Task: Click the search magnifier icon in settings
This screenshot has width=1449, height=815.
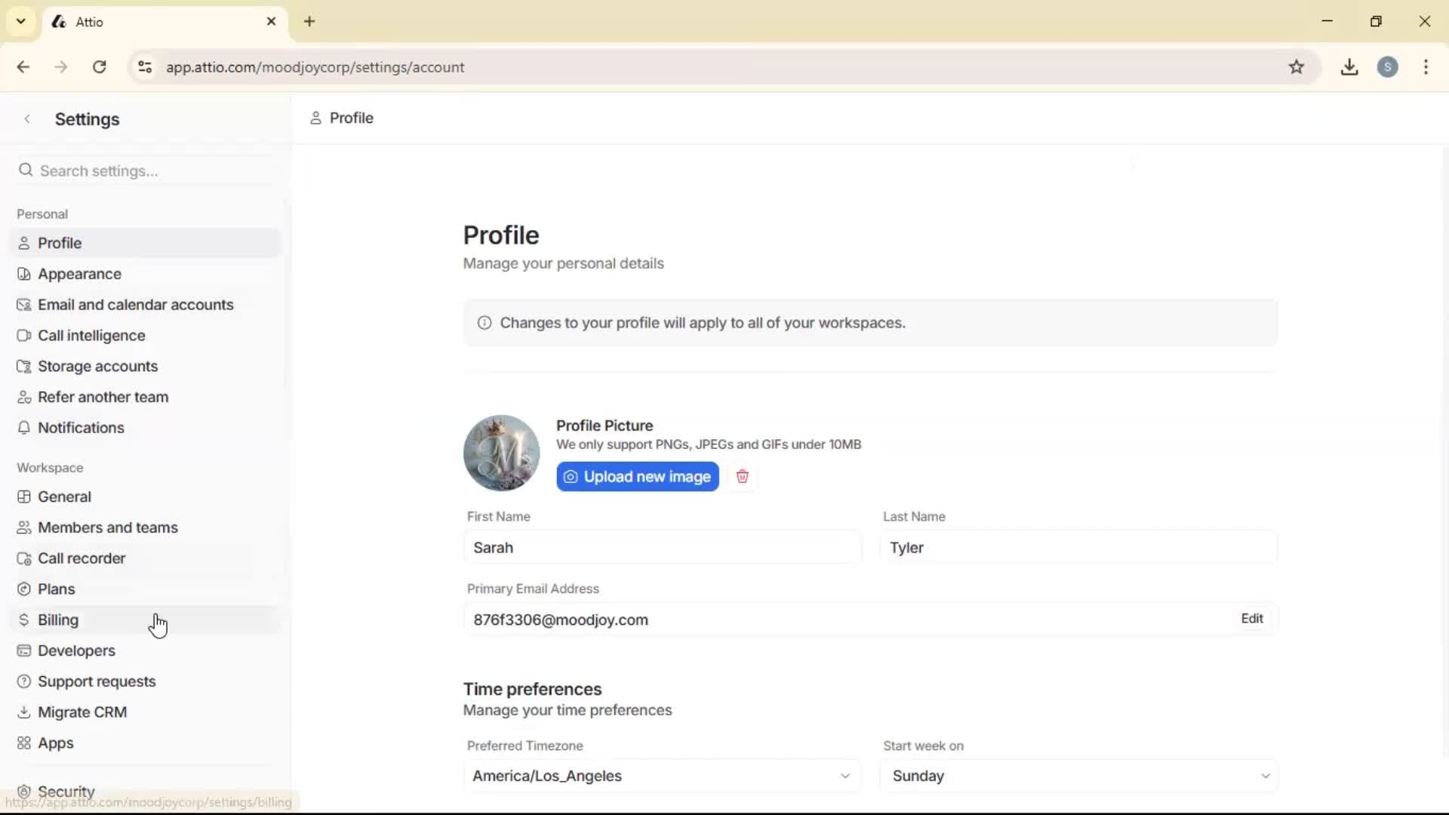Action: [26, 171]
